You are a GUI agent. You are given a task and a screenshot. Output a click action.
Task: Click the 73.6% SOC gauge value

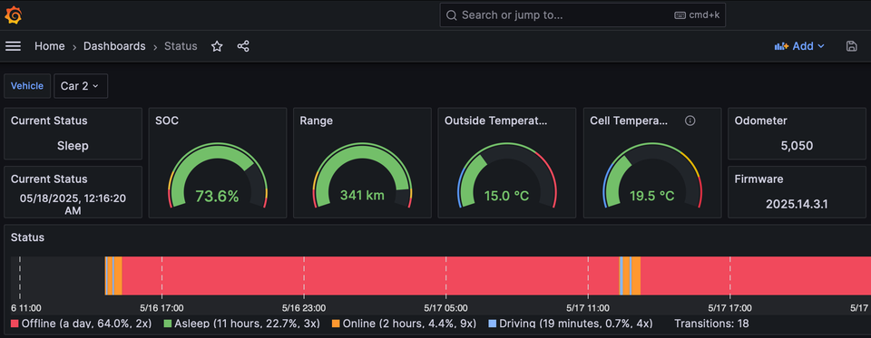(217, 196)
